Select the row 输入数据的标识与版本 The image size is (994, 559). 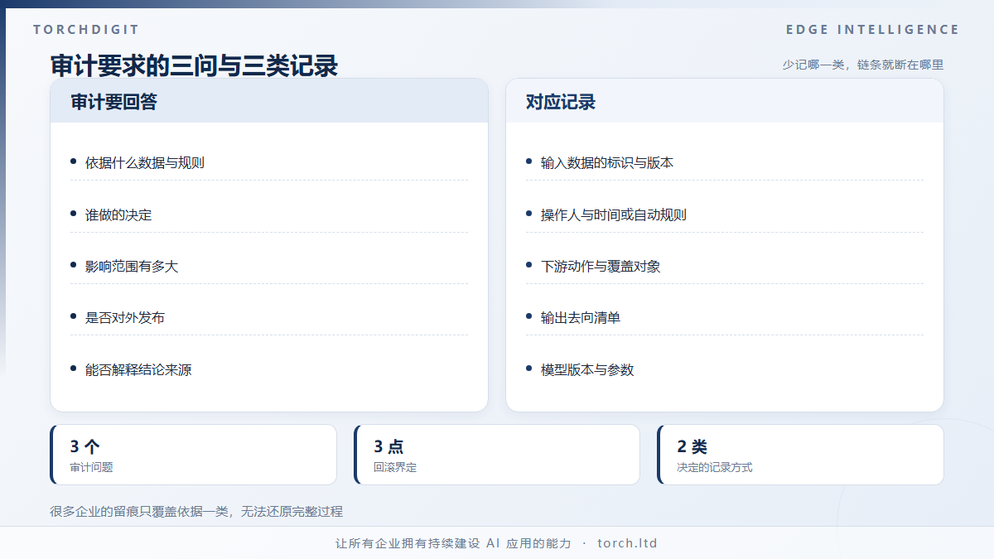tap(725, 162)
